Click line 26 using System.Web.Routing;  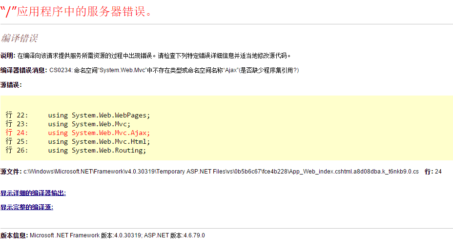[x=76, y=150]
